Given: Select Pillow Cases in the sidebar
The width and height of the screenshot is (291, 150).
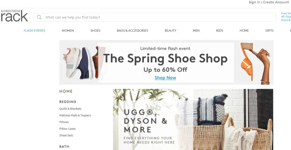Looking at the screenshot, I should point(67,129).
